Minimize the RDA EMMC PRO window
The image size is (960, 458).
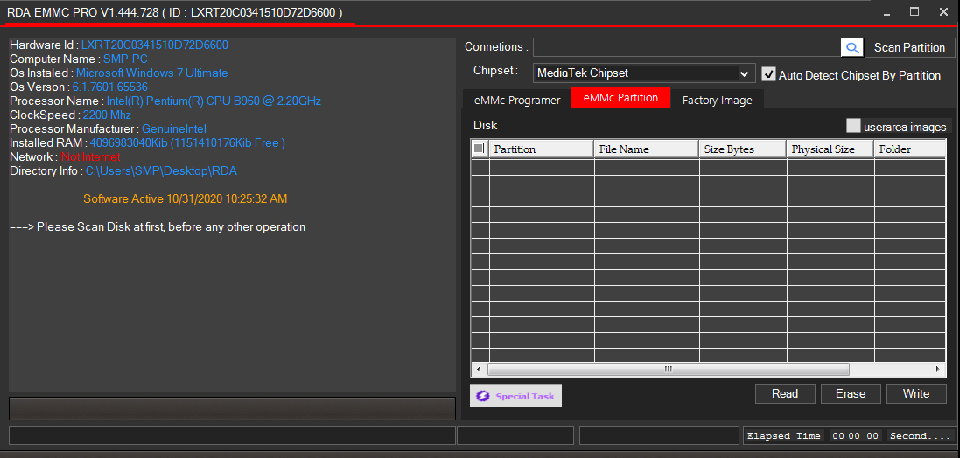pos(886,11)
